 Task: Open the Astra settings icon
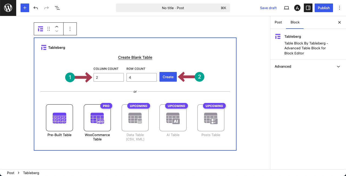click(x=297, y=8)
